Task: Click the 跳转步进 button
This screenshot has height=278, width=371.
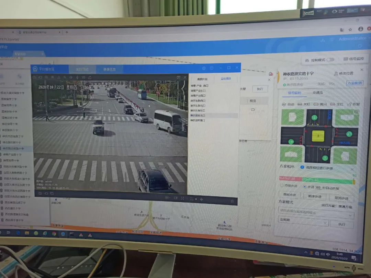Action: click(x=290, y=195)
